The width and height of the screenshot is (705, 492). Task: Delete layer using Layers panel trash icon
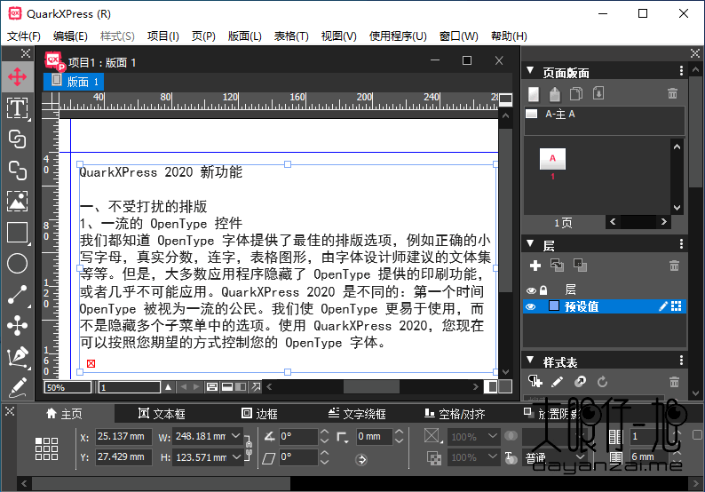[x=674, y=266]
